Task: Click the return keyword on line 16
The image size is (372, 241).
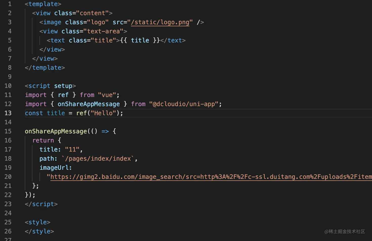Action: click(x=43, y=140)
